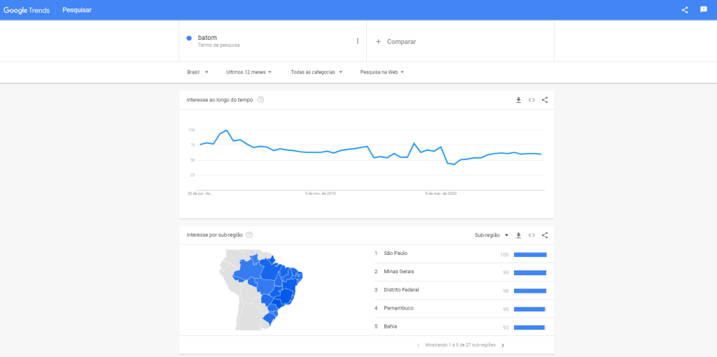
Task: Click help icon beside Interesse ao longo do tempo
Action: [260, 100]
